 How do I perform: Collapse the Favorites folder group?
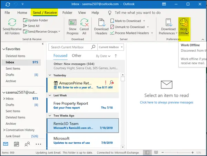point(3,49)
